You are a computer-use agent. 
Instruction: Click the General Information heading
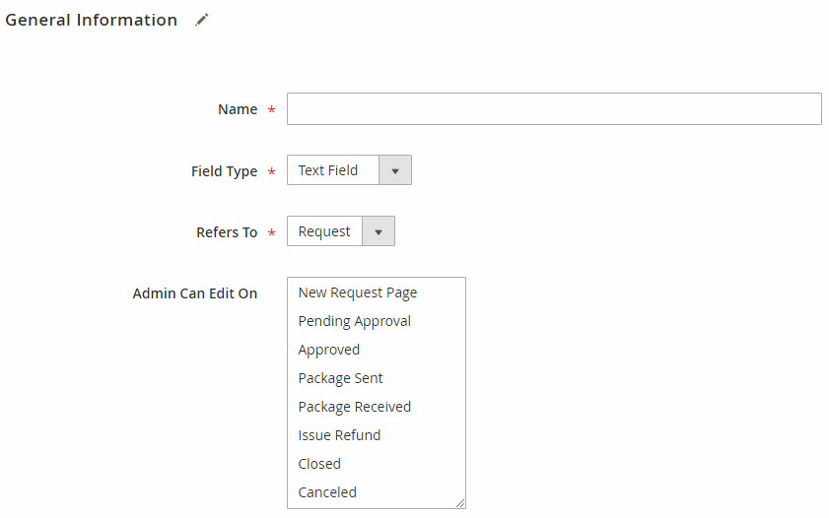point(91,20)
